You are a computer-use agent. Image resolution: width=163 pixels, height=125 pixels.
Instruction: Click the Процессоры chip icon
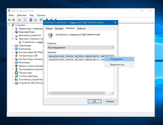[16, 73]
